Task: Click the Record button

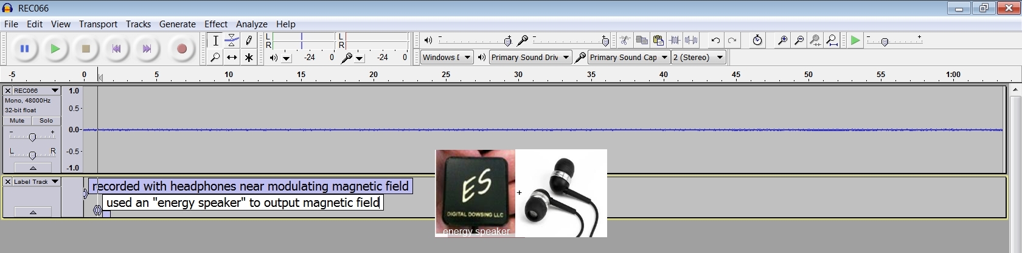Action: coord(181,49)
